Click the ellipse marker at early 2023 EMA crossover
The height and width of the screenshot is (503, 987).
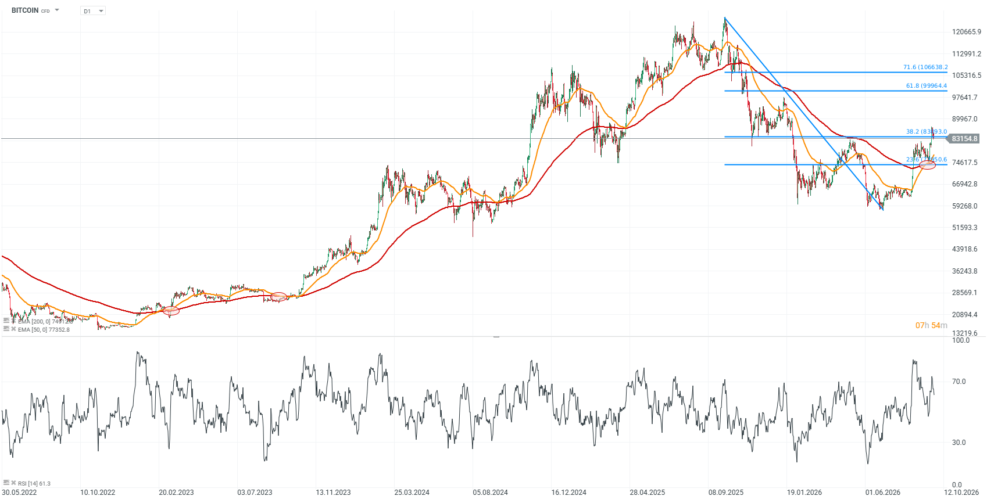[171, 311]
